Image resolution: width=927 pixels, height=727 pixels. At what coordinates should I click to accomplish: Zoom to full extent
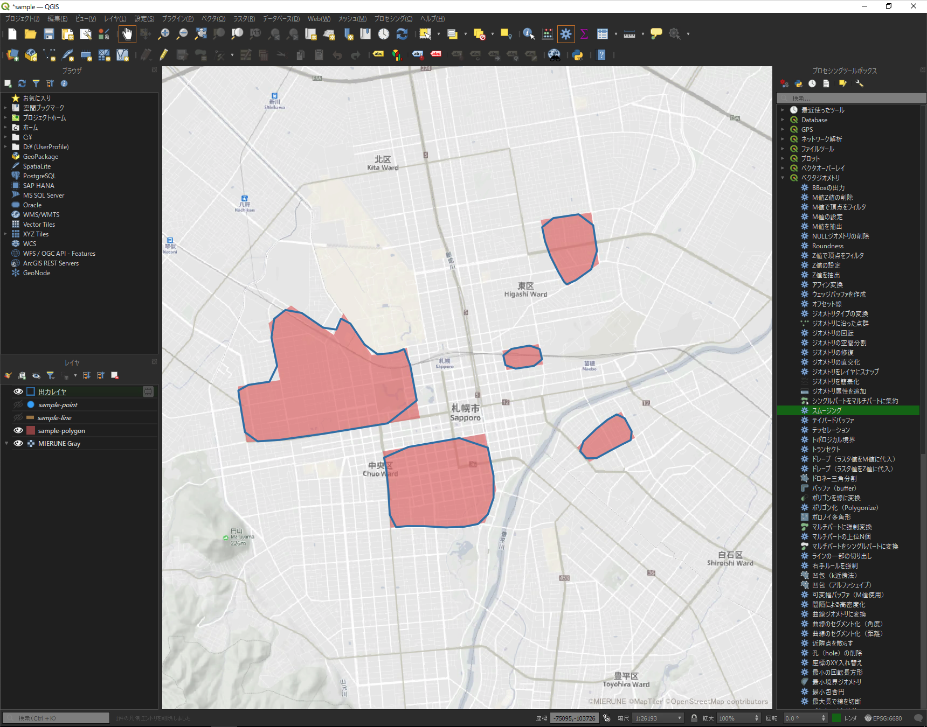tap(200, 34)
